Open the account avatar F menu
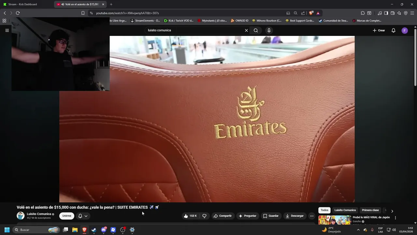Viewport: 417px width, 235px height. [405, 31]
